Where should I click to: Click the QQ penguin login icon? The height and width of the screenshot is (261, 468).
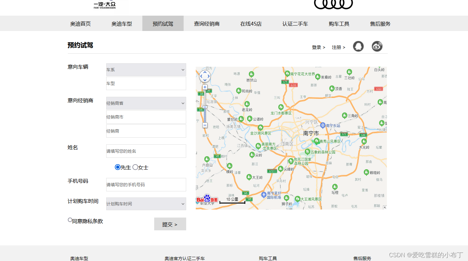pos(358,46)
